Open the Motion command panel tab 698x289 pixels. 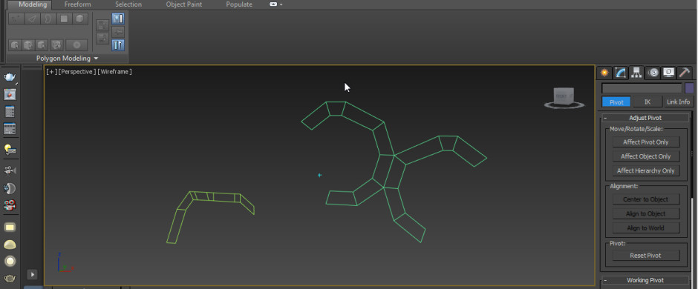click(653, 73)
